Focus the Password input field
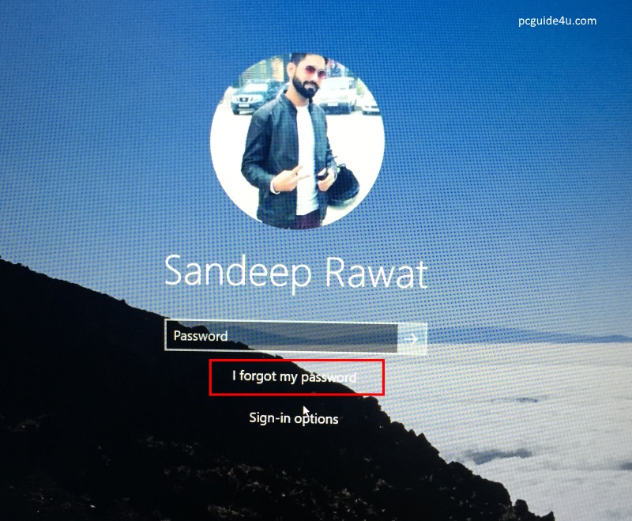The height and width of the screenshot is (521, 632). point(280,337)
